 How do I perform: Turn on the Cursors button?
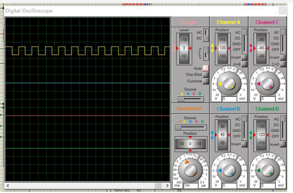pyautogui.click(x=206, y=81)
